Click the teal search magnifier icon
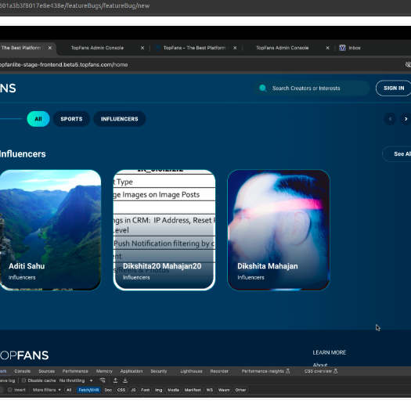Image resolution: width=411 pixels, height=411 pixels. click(262, 88)
